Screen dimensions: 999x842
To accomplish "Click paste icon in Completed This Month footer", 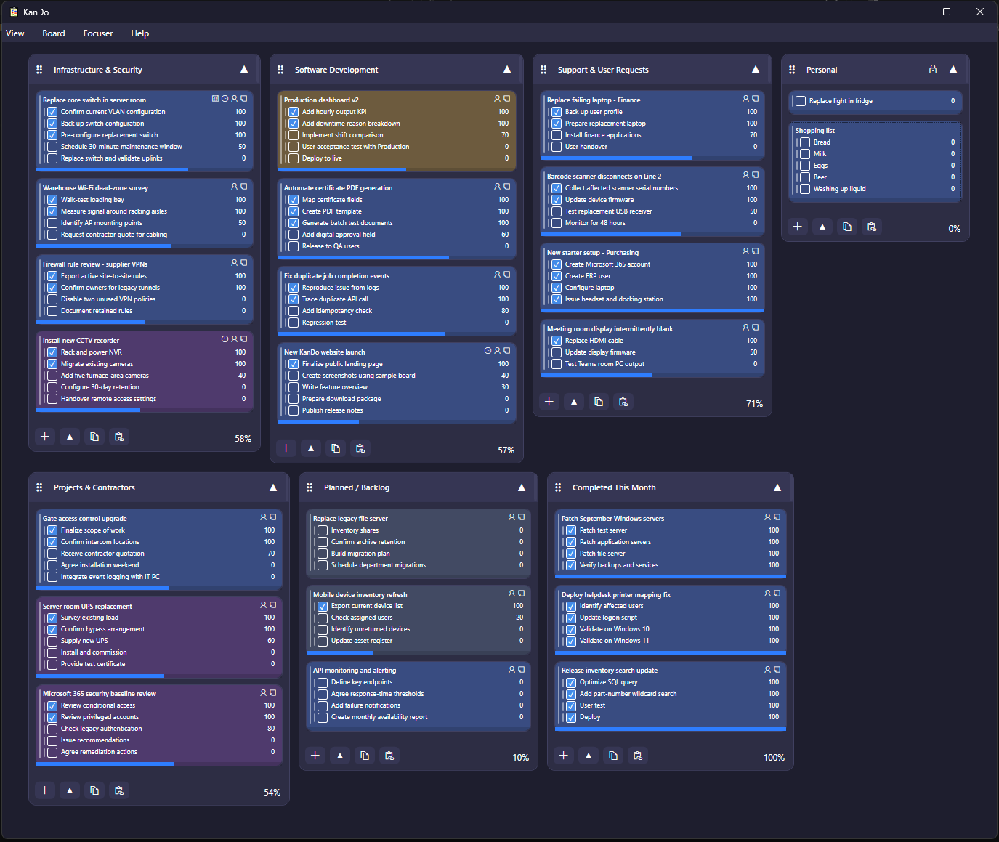I will click(638, 756).
